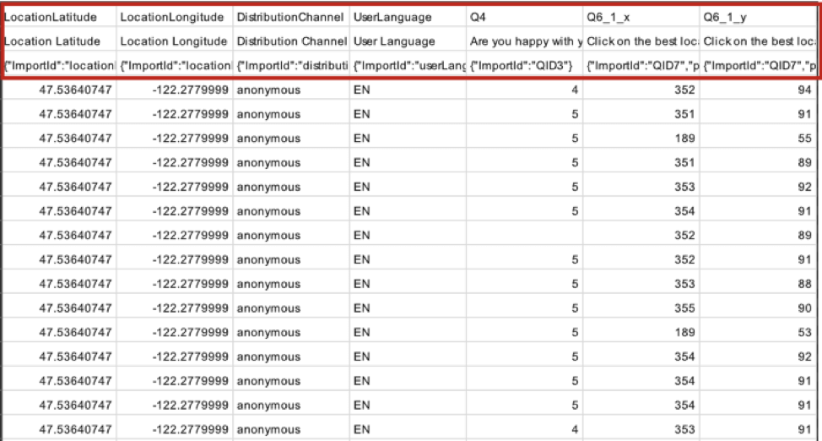Select the Q6_1_y value 94
This screenshot has width=822, height=441.
758,90
